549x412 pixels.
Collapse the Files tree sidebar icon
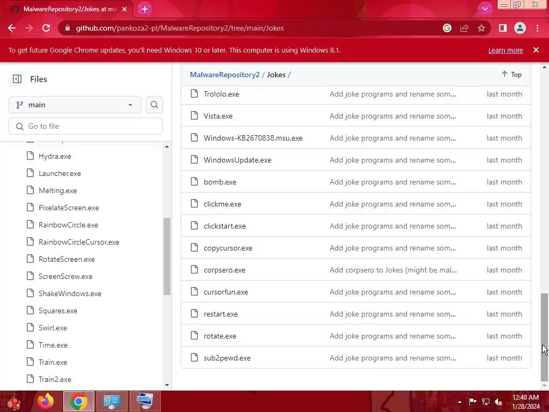[17, 79]
